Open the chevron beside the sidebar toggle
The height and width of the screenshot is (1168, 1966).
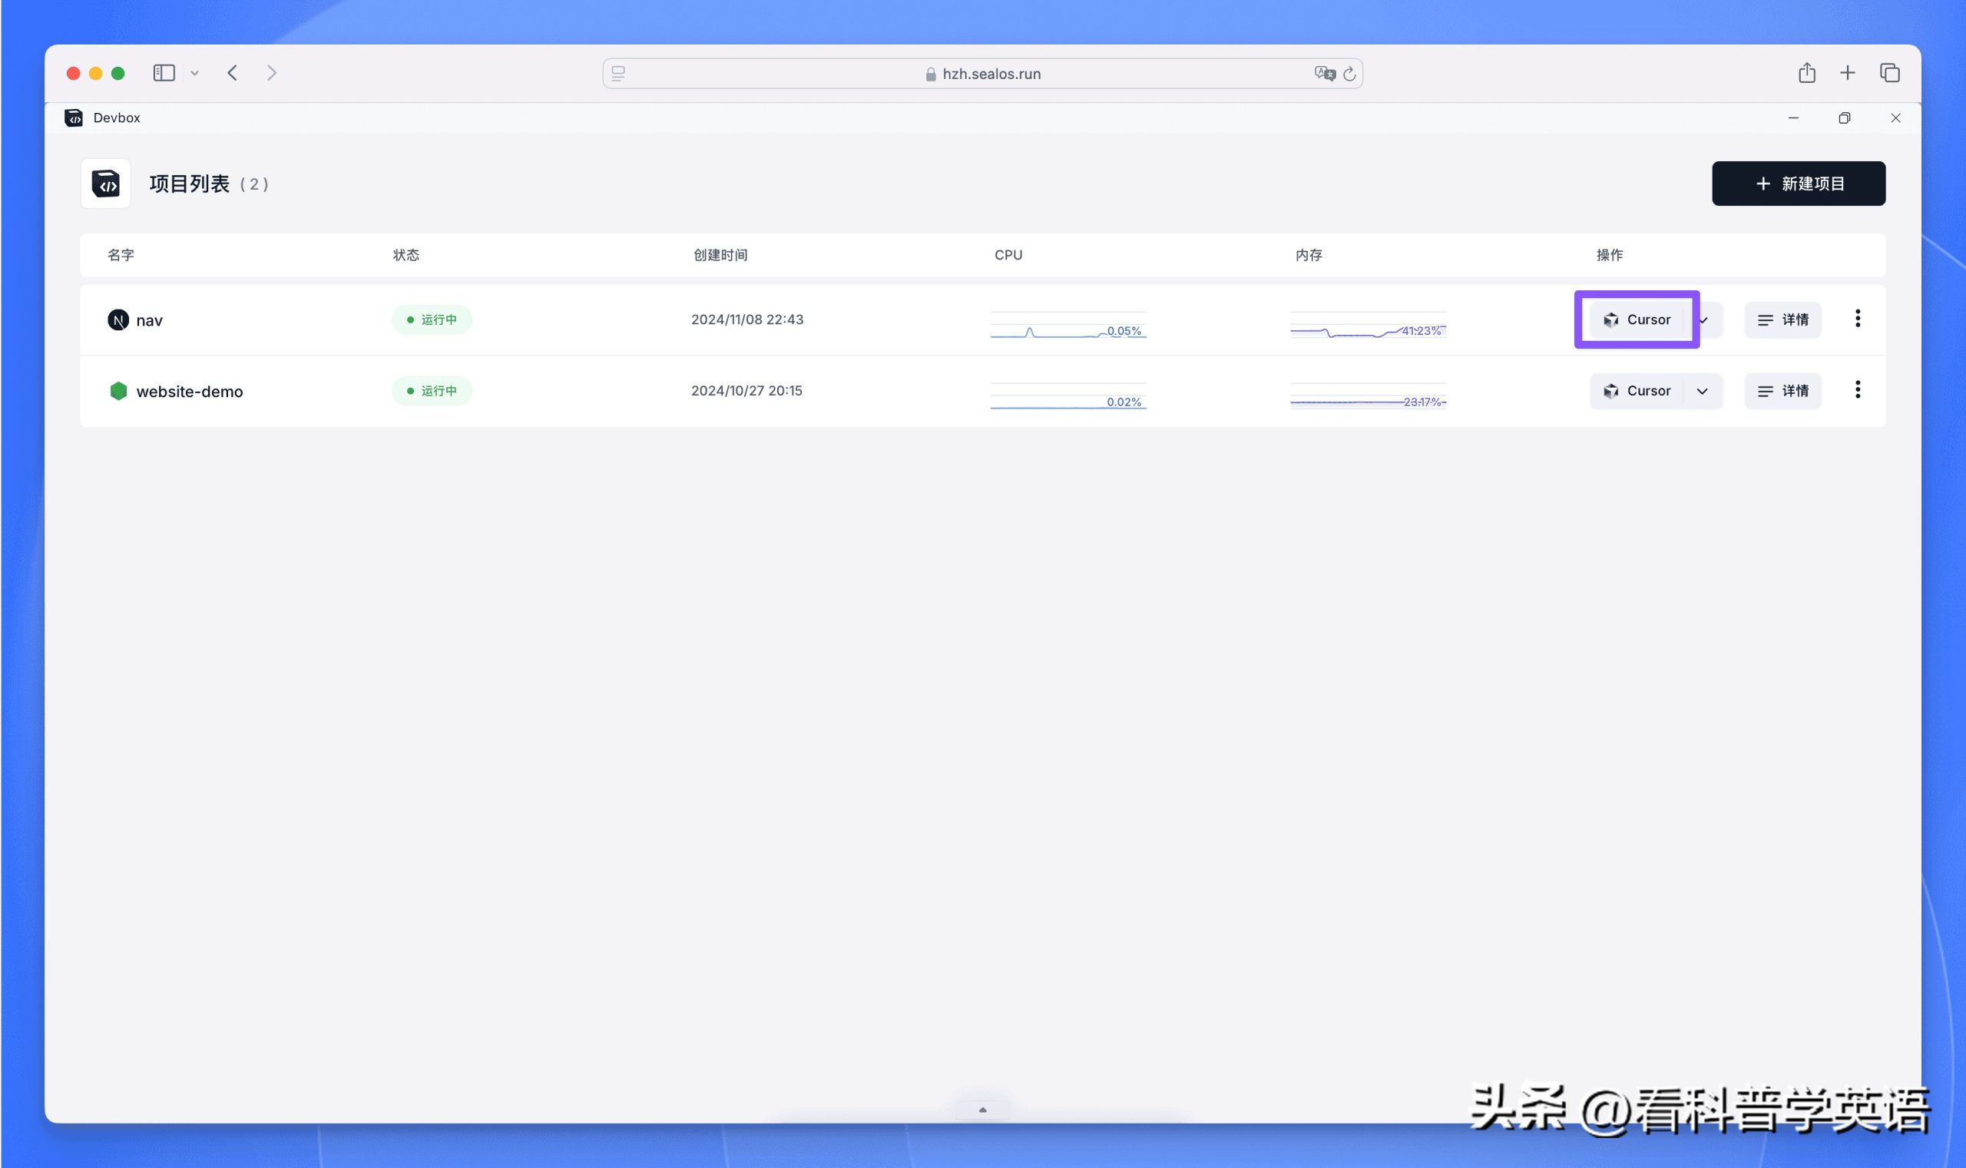[x=195, y=72]
